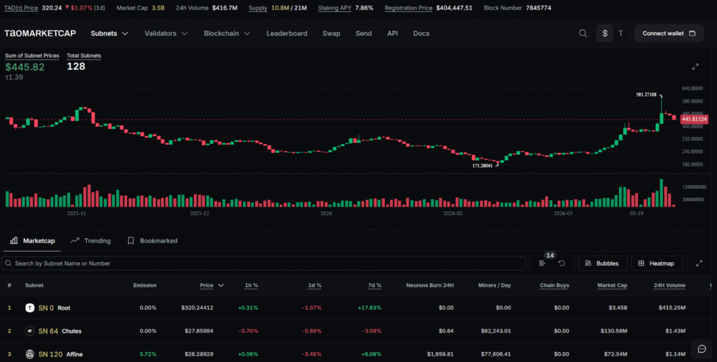Toggle the Heatmap view

[657, 263]
